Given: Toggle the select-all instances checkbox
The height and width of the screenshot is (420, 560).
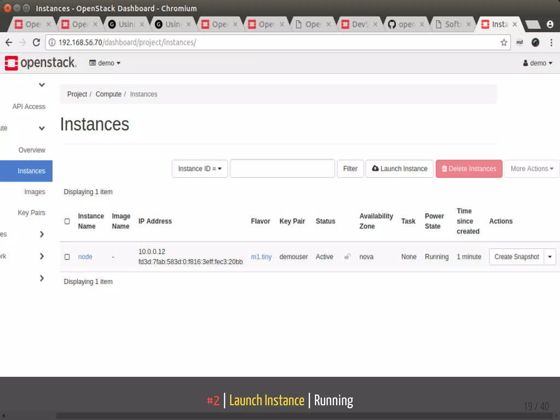Looking at the screenshot, I should [x=67, y=221].
